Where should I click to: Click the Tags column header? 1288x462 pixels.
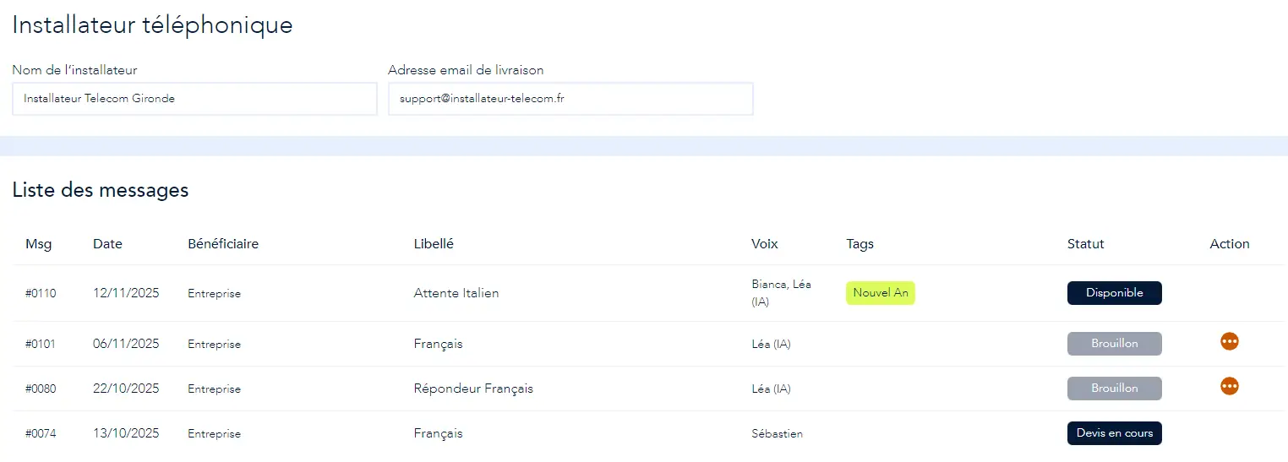(860, 244)
